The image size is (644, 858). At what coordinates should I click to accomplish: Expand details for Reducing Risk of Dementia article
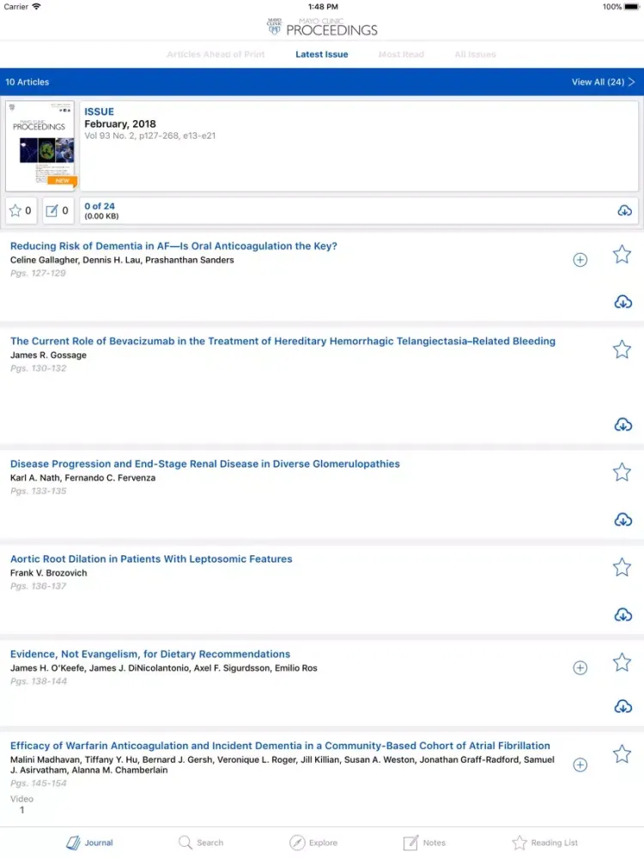[x=580, y=260]
